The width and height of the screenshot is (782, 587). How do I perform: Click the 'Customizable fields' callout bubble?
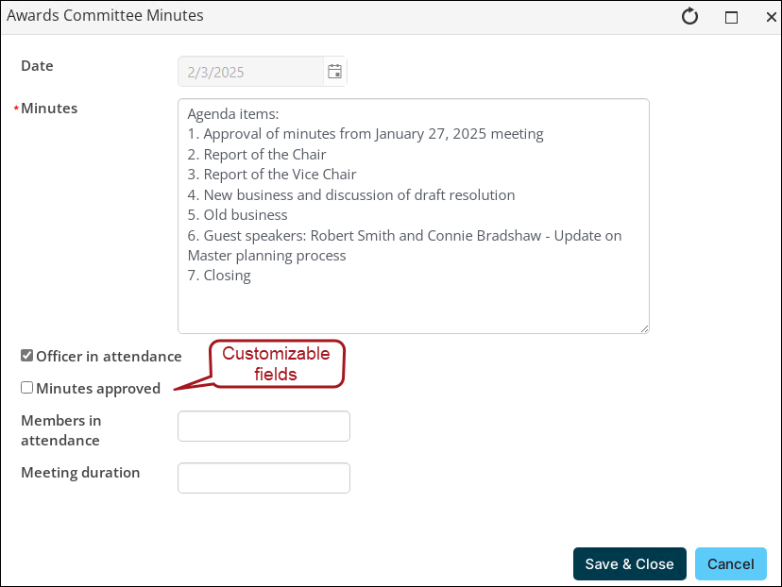[x=277, y=363]
